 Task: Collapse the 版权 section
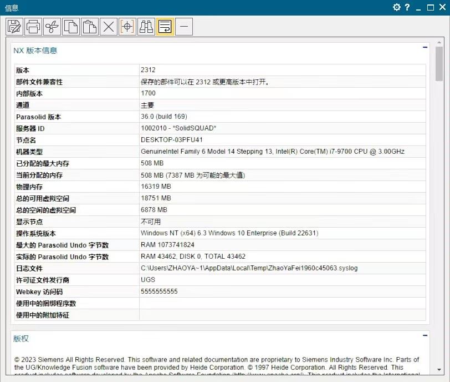[x=425, y=335]
